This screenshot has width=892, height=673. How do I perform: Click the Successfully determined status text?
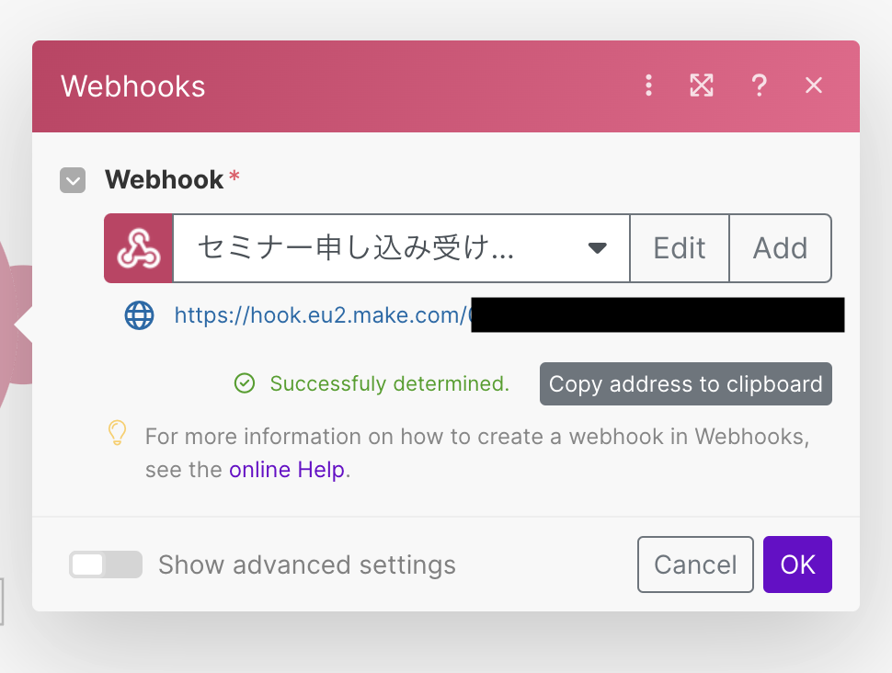[x=390, y=383]
